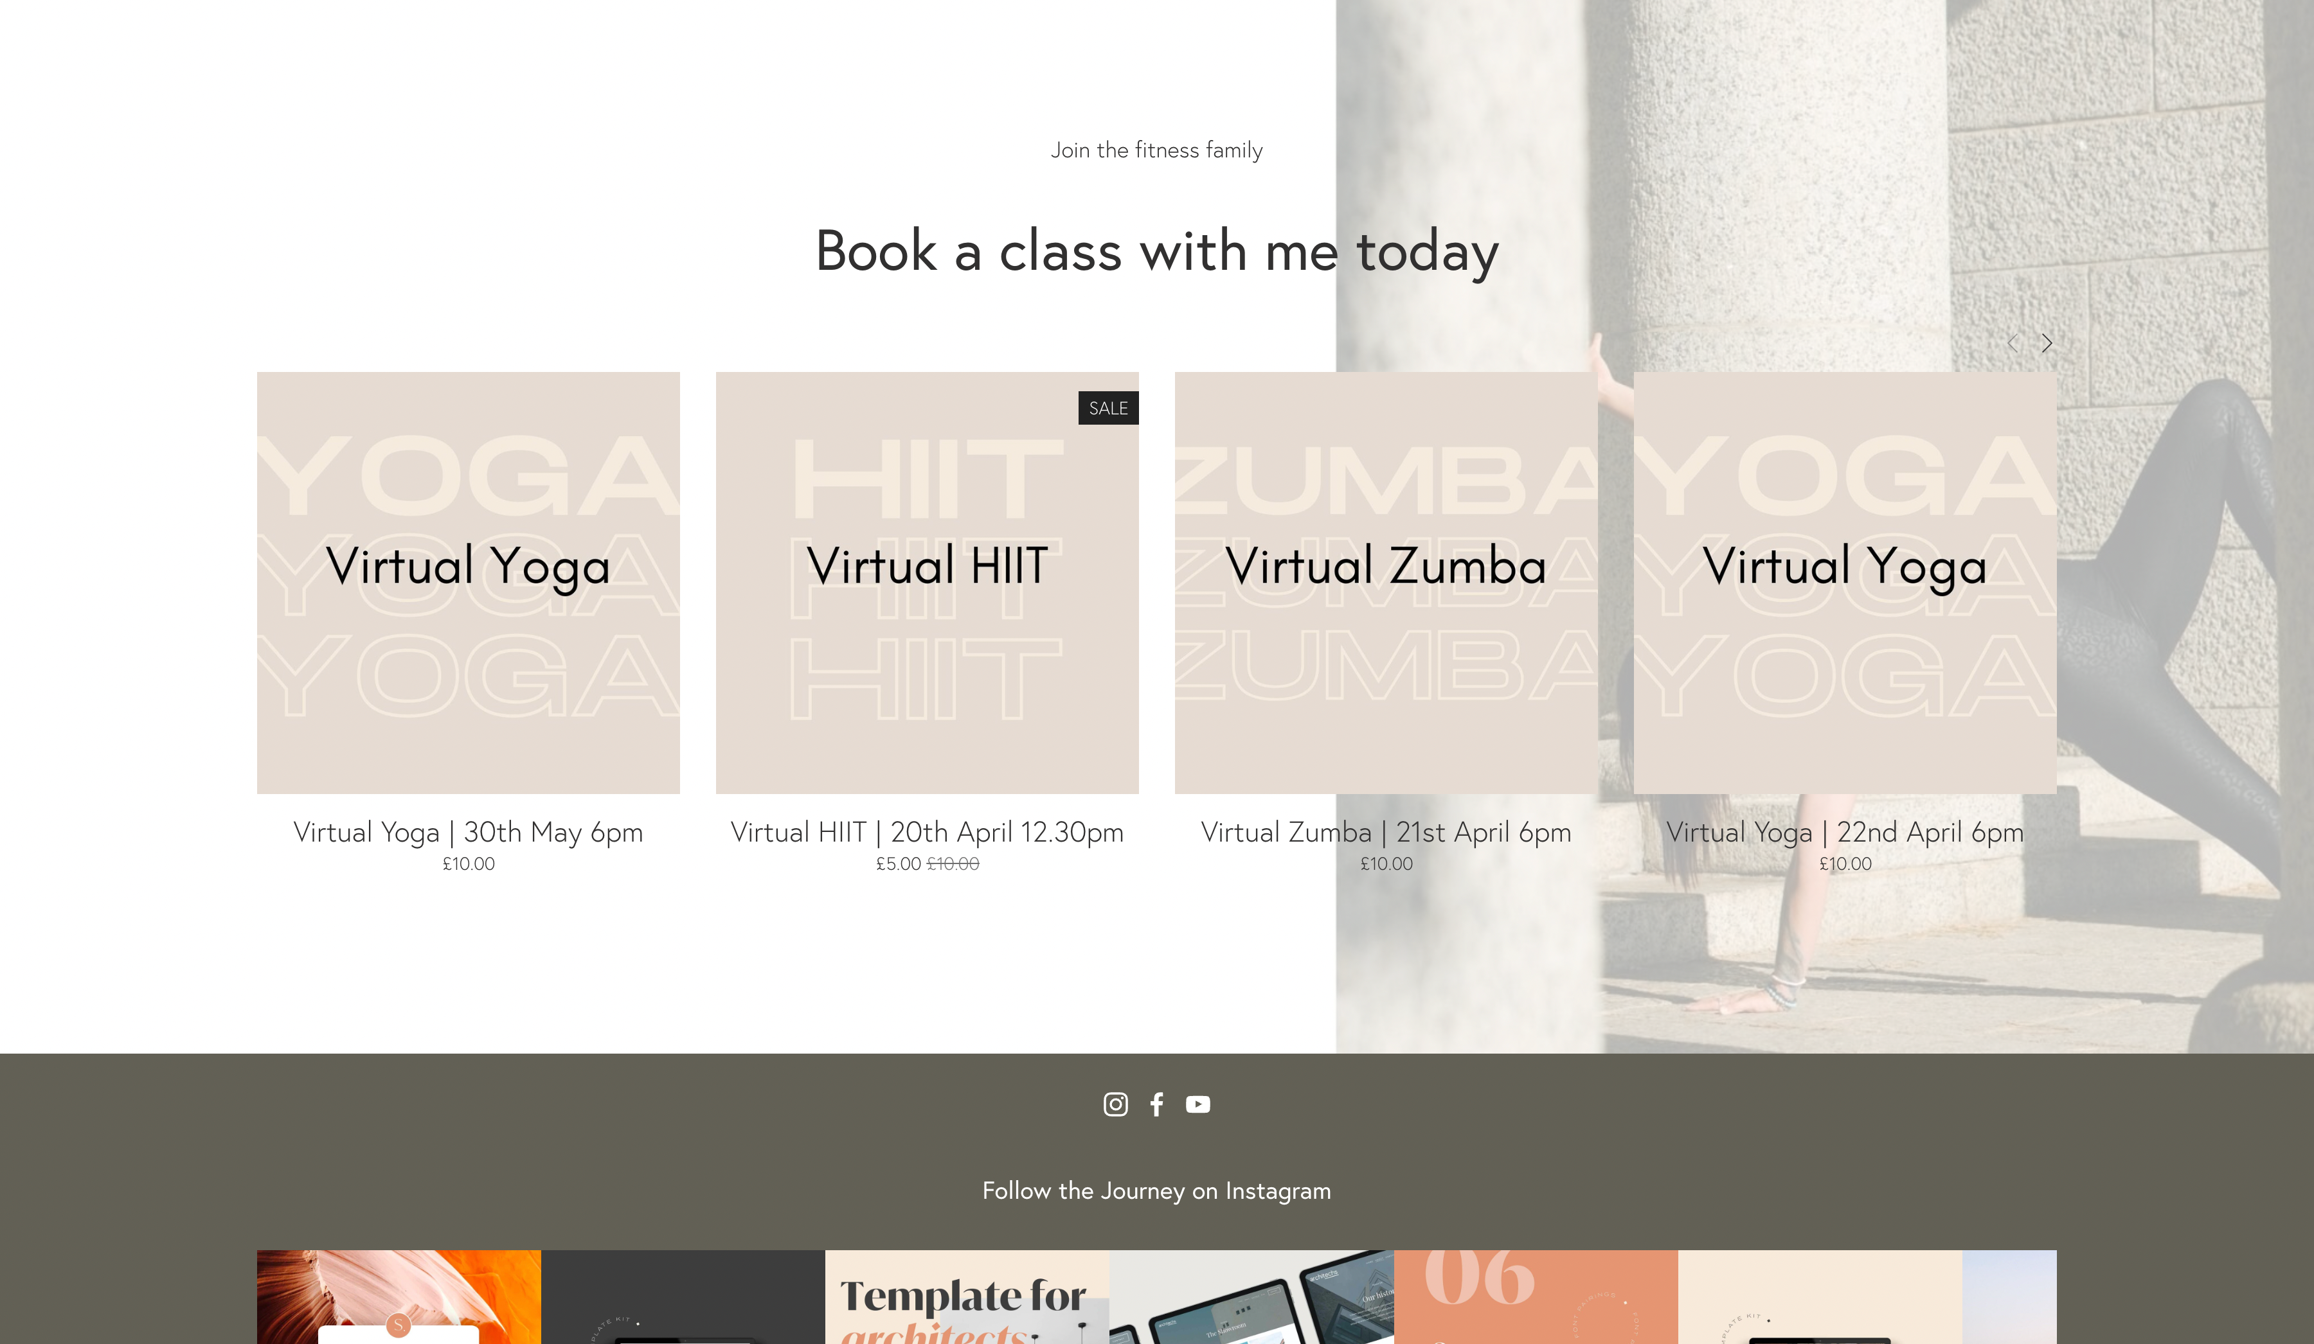Click the previous arrow of class carousel
Screen dimensions: 2314x1344
point(2012,343)
